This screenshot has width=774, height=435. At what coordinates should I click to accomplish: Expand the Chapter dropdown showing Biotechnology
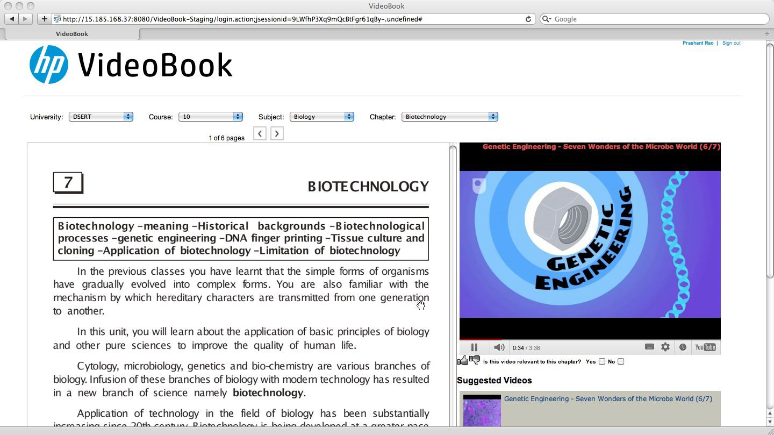click(449, 117)
